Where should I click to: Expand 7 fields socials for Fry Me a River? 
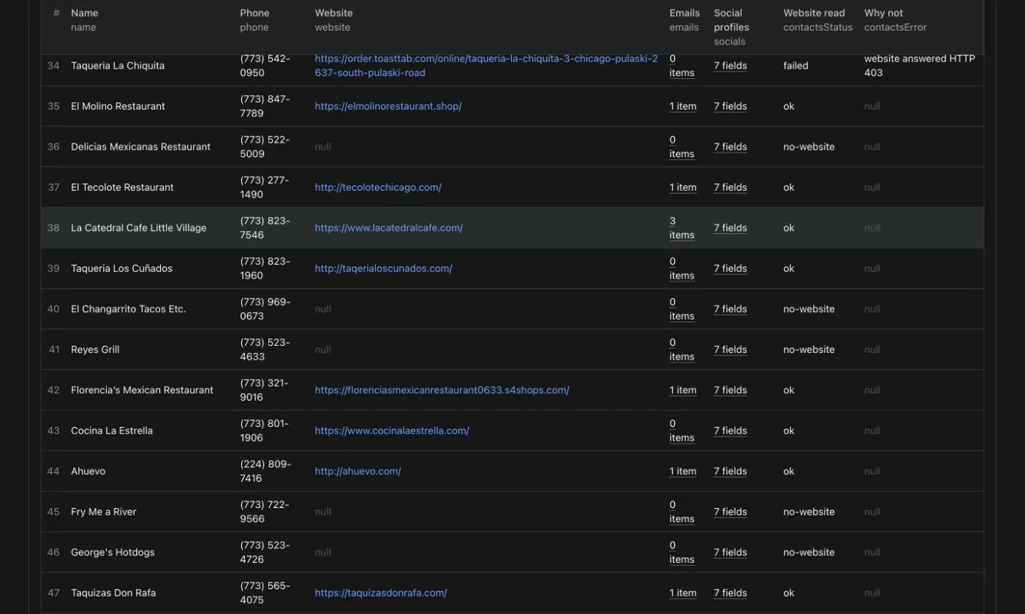730,512
